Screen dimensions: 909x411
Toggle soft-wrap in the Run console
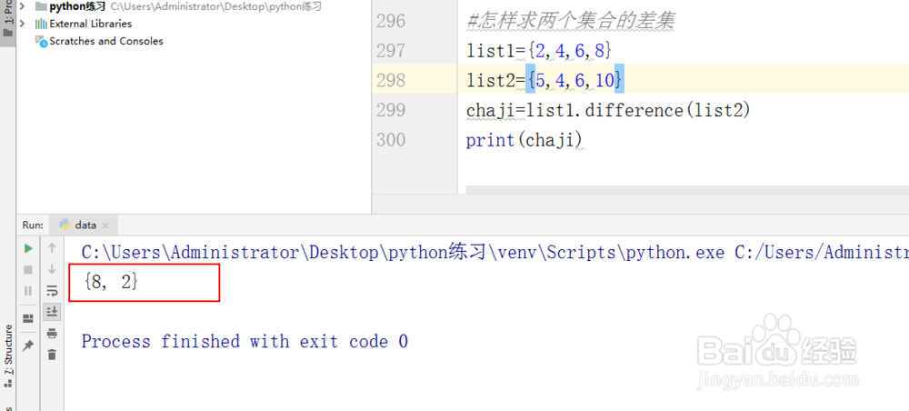click(52, 290)
